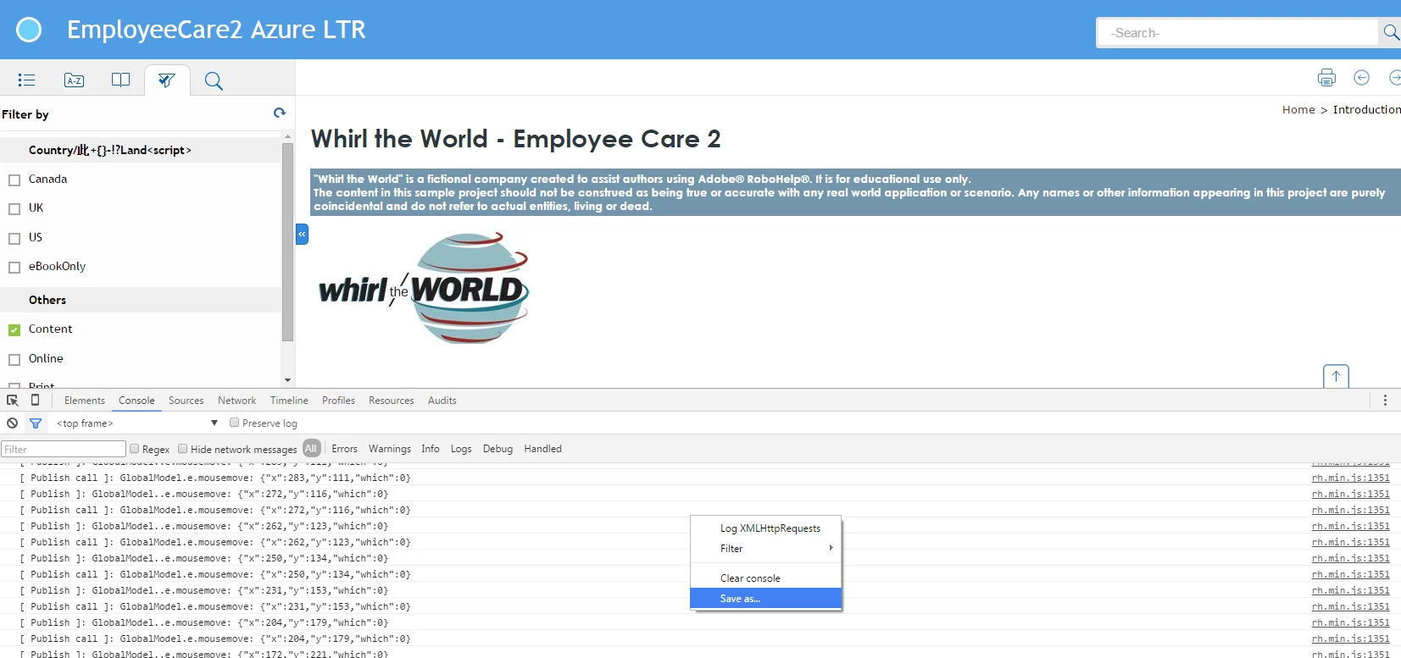
Task: Focus the console Filter text field
Action: pos(64,449)
